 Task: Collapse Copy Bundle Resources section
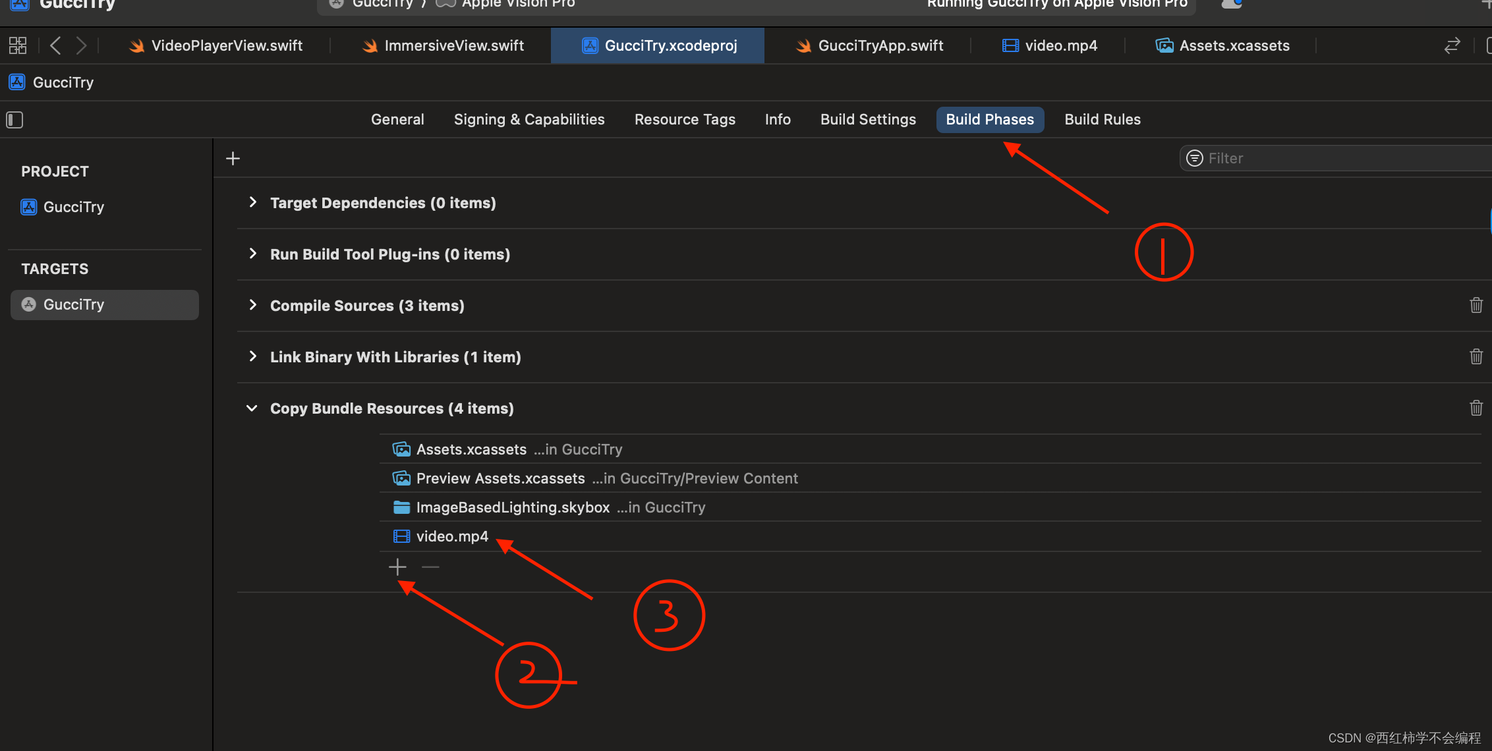252,408
